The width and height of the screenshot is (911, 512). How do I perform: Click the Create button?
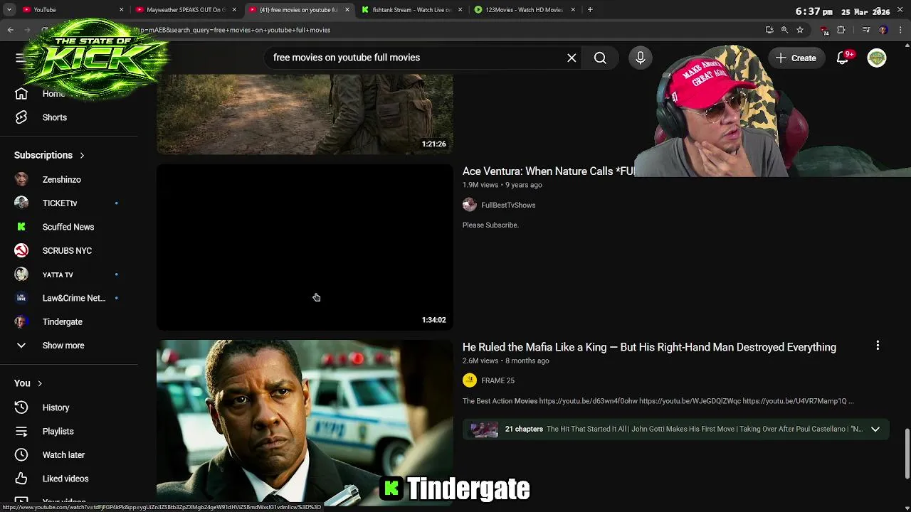796,58
